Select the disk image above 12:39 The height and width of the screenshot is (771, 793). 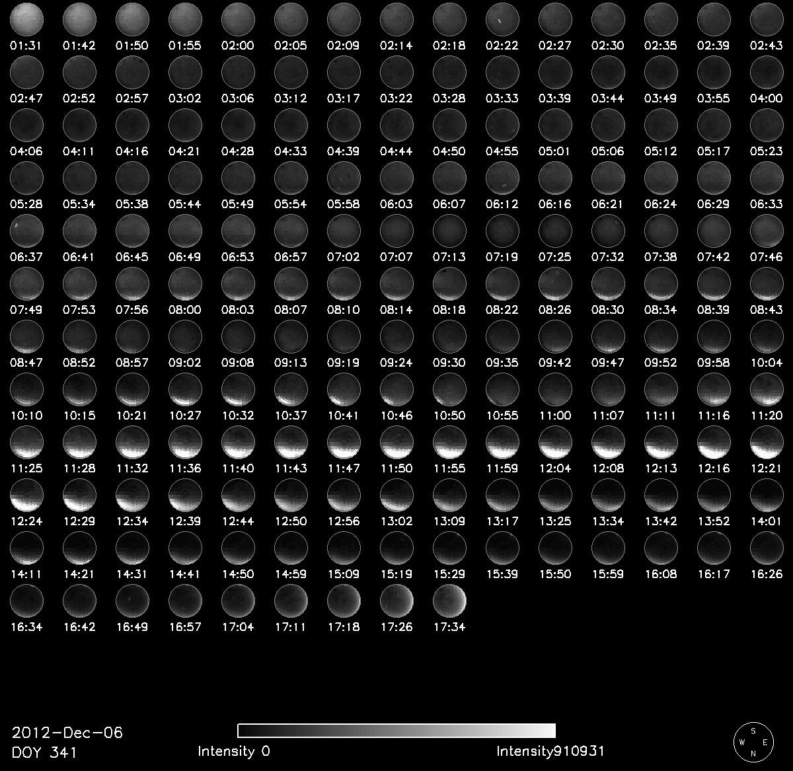point(185,494)
